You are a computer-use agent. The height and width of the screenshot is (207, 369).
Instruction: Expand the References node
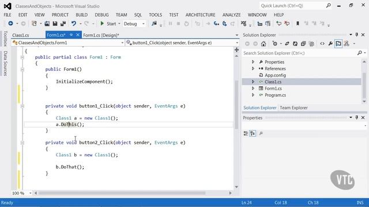point(253,68)
